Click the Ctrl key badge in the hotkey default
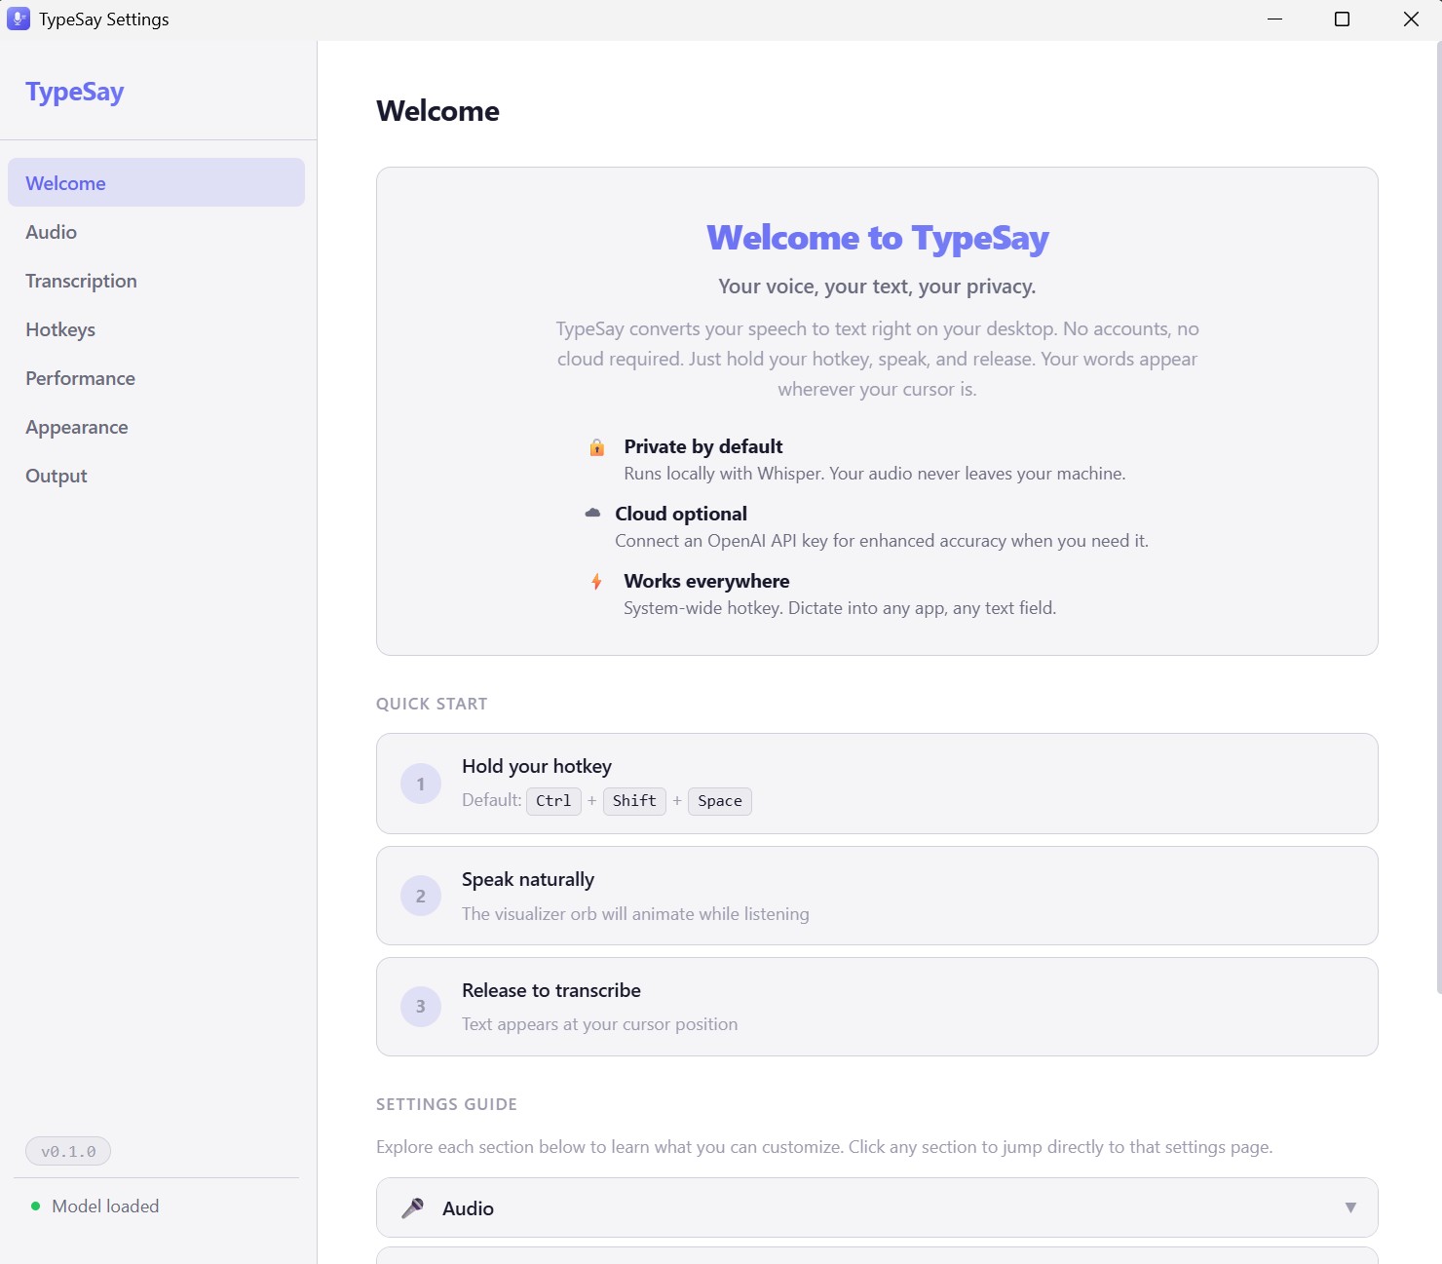This screenshot has width=1442, height=1264. pos(552,800)
